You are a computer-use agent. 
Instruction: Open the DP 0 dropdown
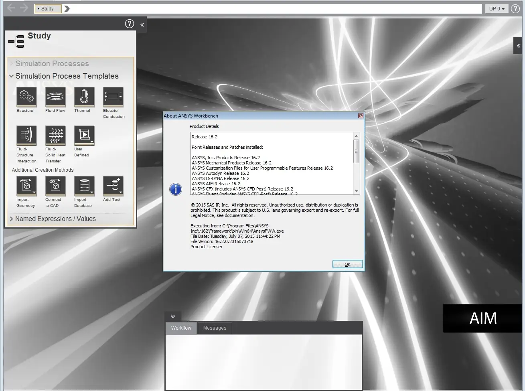(x=497, y=8)
